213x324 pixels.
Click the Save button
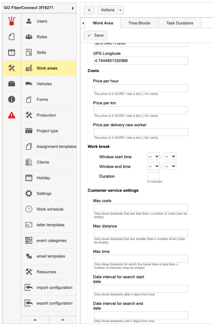coord(95,35)
